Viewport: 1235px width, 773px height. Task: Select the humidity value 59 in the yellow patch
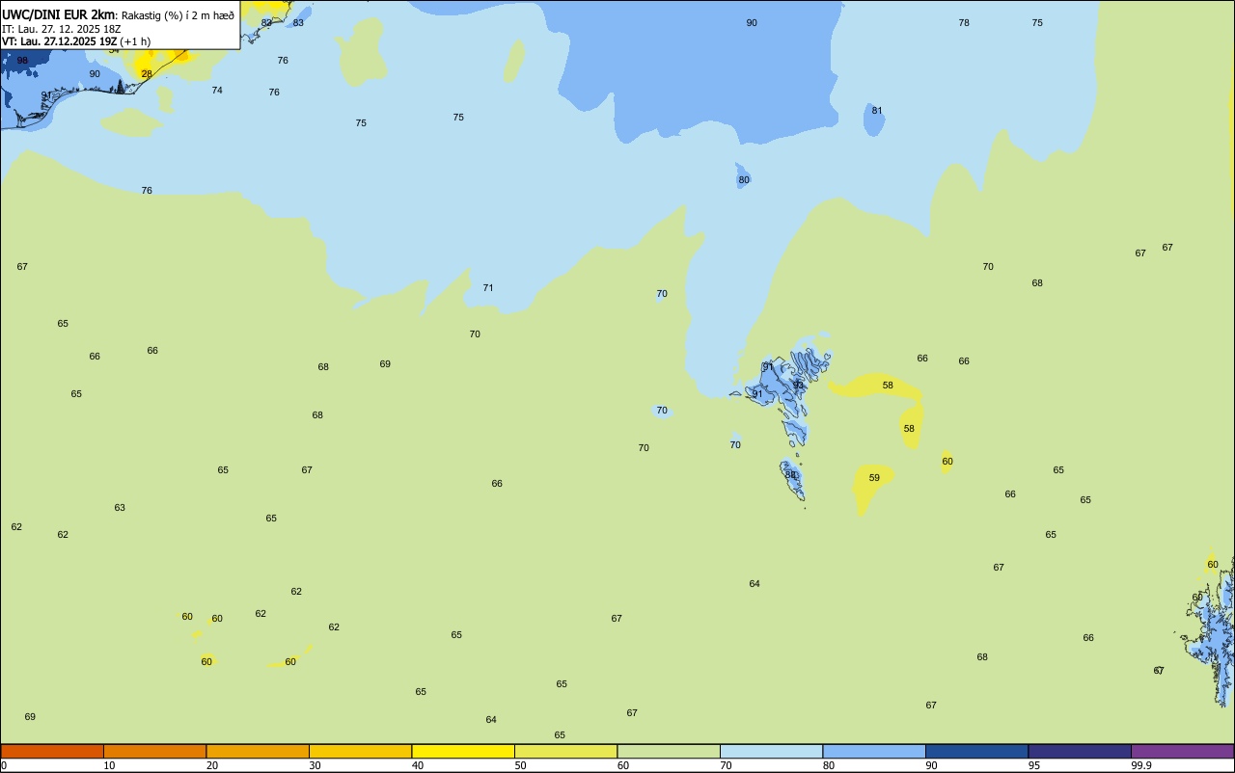[874, 478]
